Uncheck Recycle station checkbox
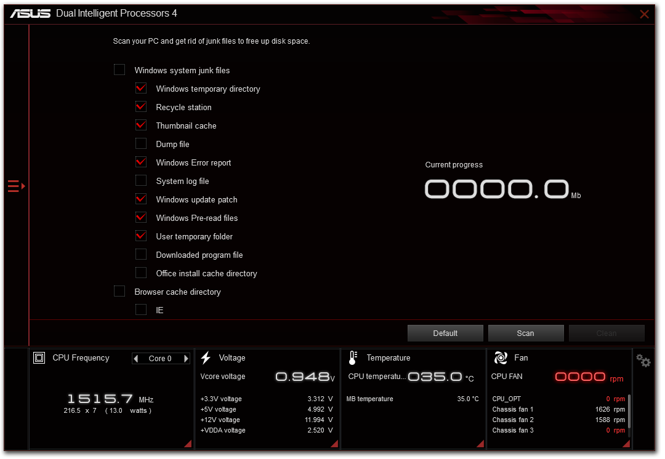 point(141,107)
